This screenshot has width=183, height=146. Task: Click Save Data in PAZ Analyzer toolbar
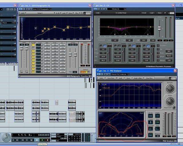pos(111,78)
